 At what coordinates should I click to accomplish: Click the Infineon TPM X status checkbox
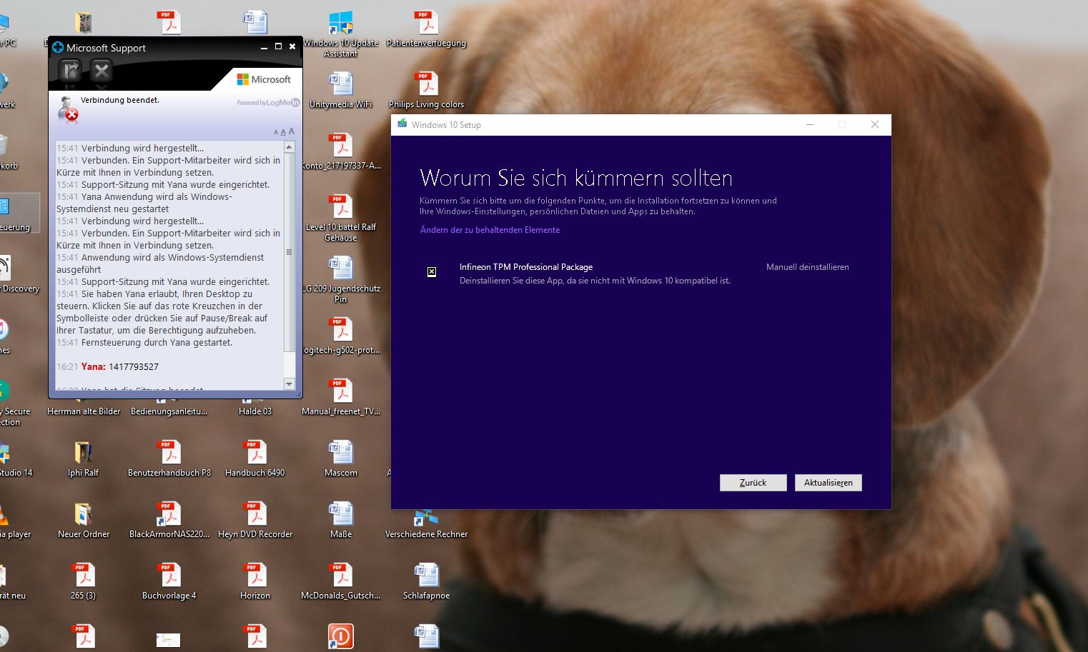pos(432,272)
